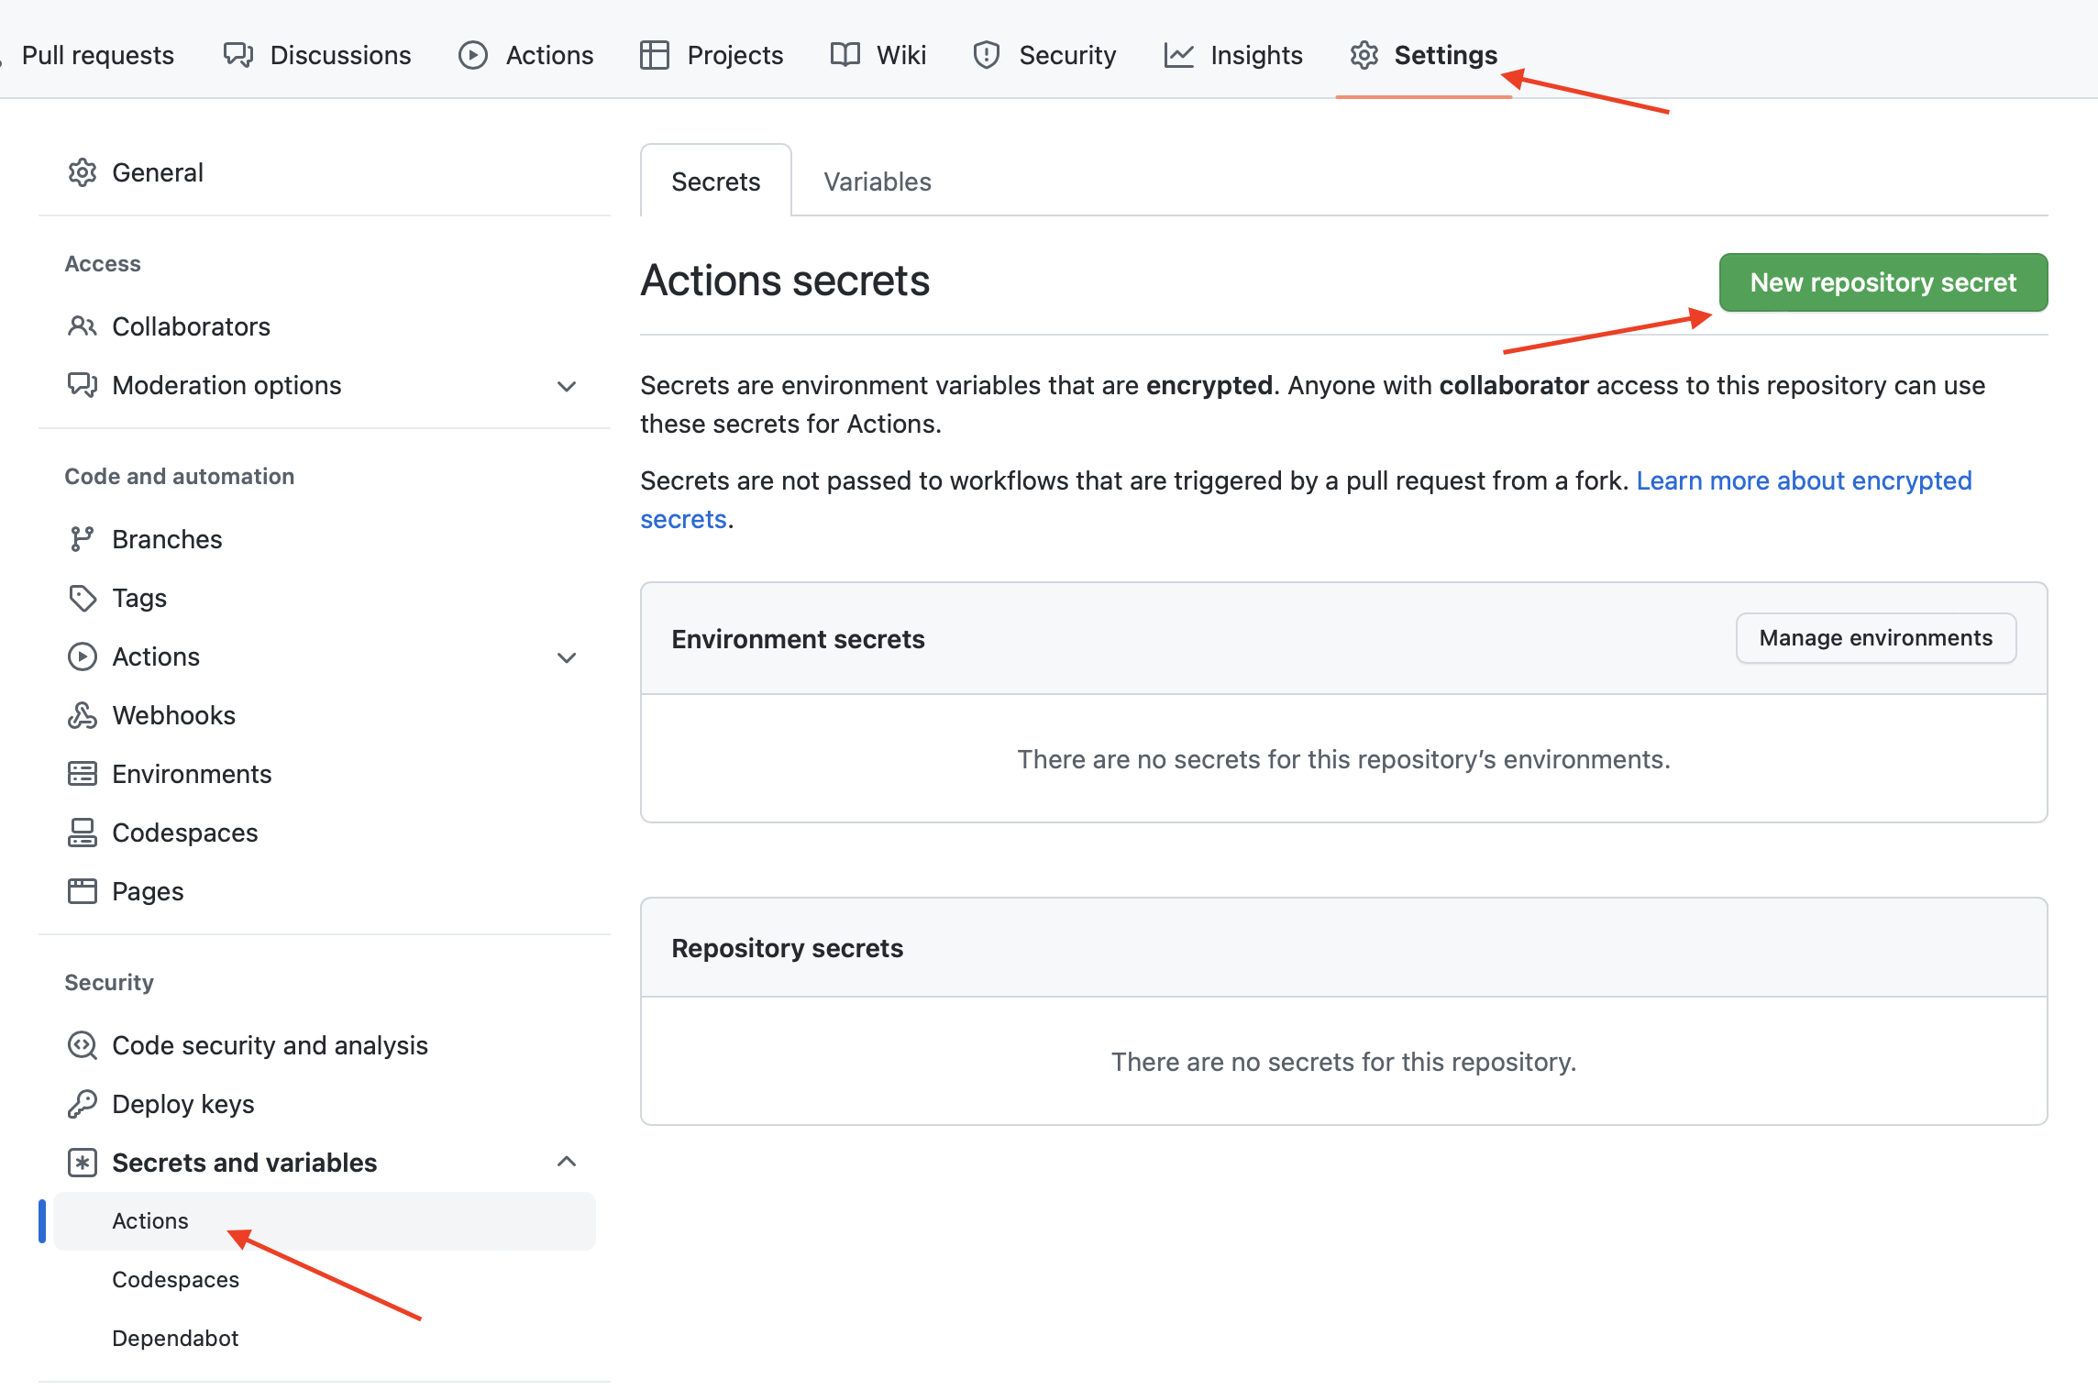Click the Projects board icon
The width and height of the screenshot is (2098, 1390).
tap(654, 54)
